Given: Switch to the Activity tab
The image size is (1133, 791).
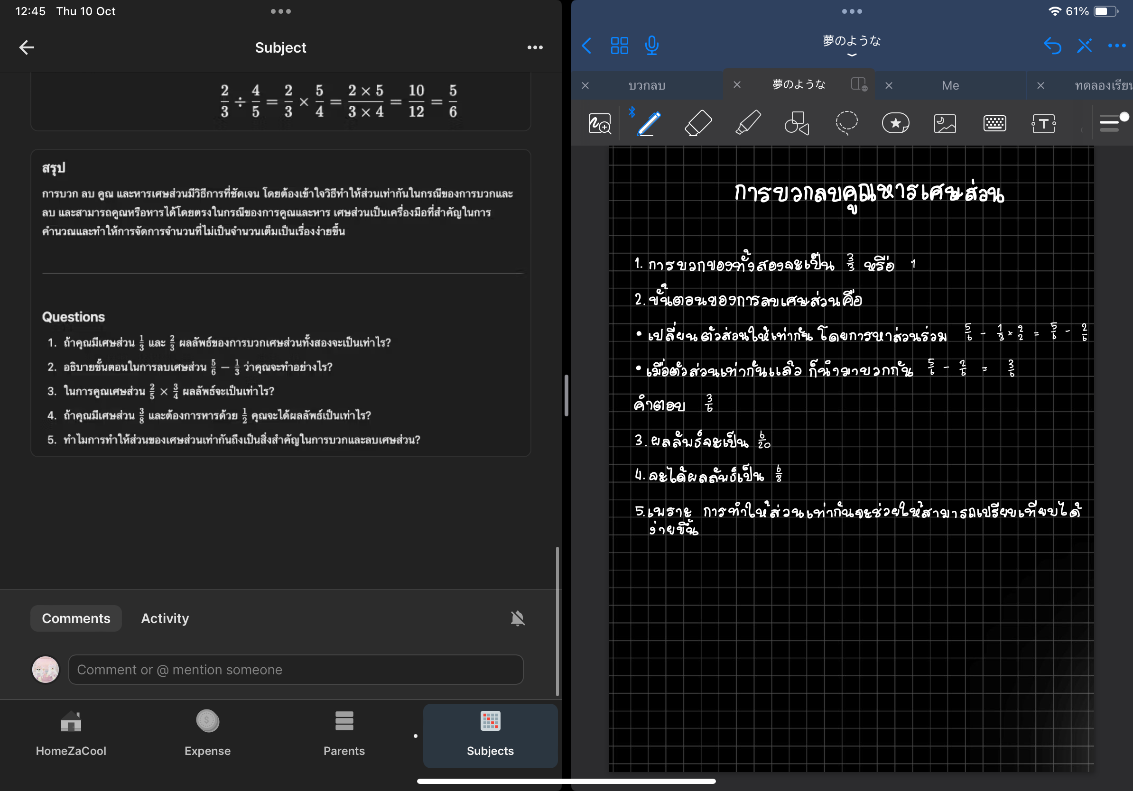Looking at the screenshot, I should (x=165, y=618).
